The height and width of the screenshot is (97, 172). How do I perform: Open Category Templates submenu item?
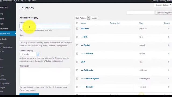pos(6,47)
